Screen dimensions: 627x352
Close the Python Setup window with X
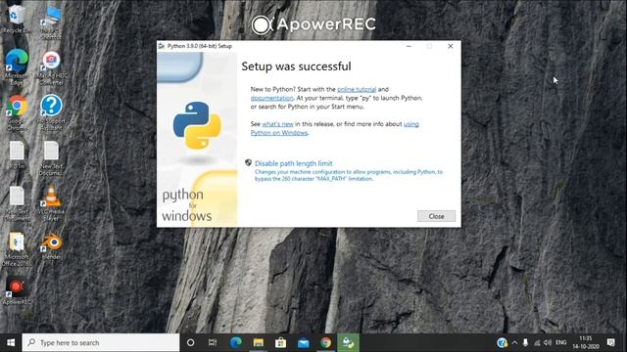[451, 46]
